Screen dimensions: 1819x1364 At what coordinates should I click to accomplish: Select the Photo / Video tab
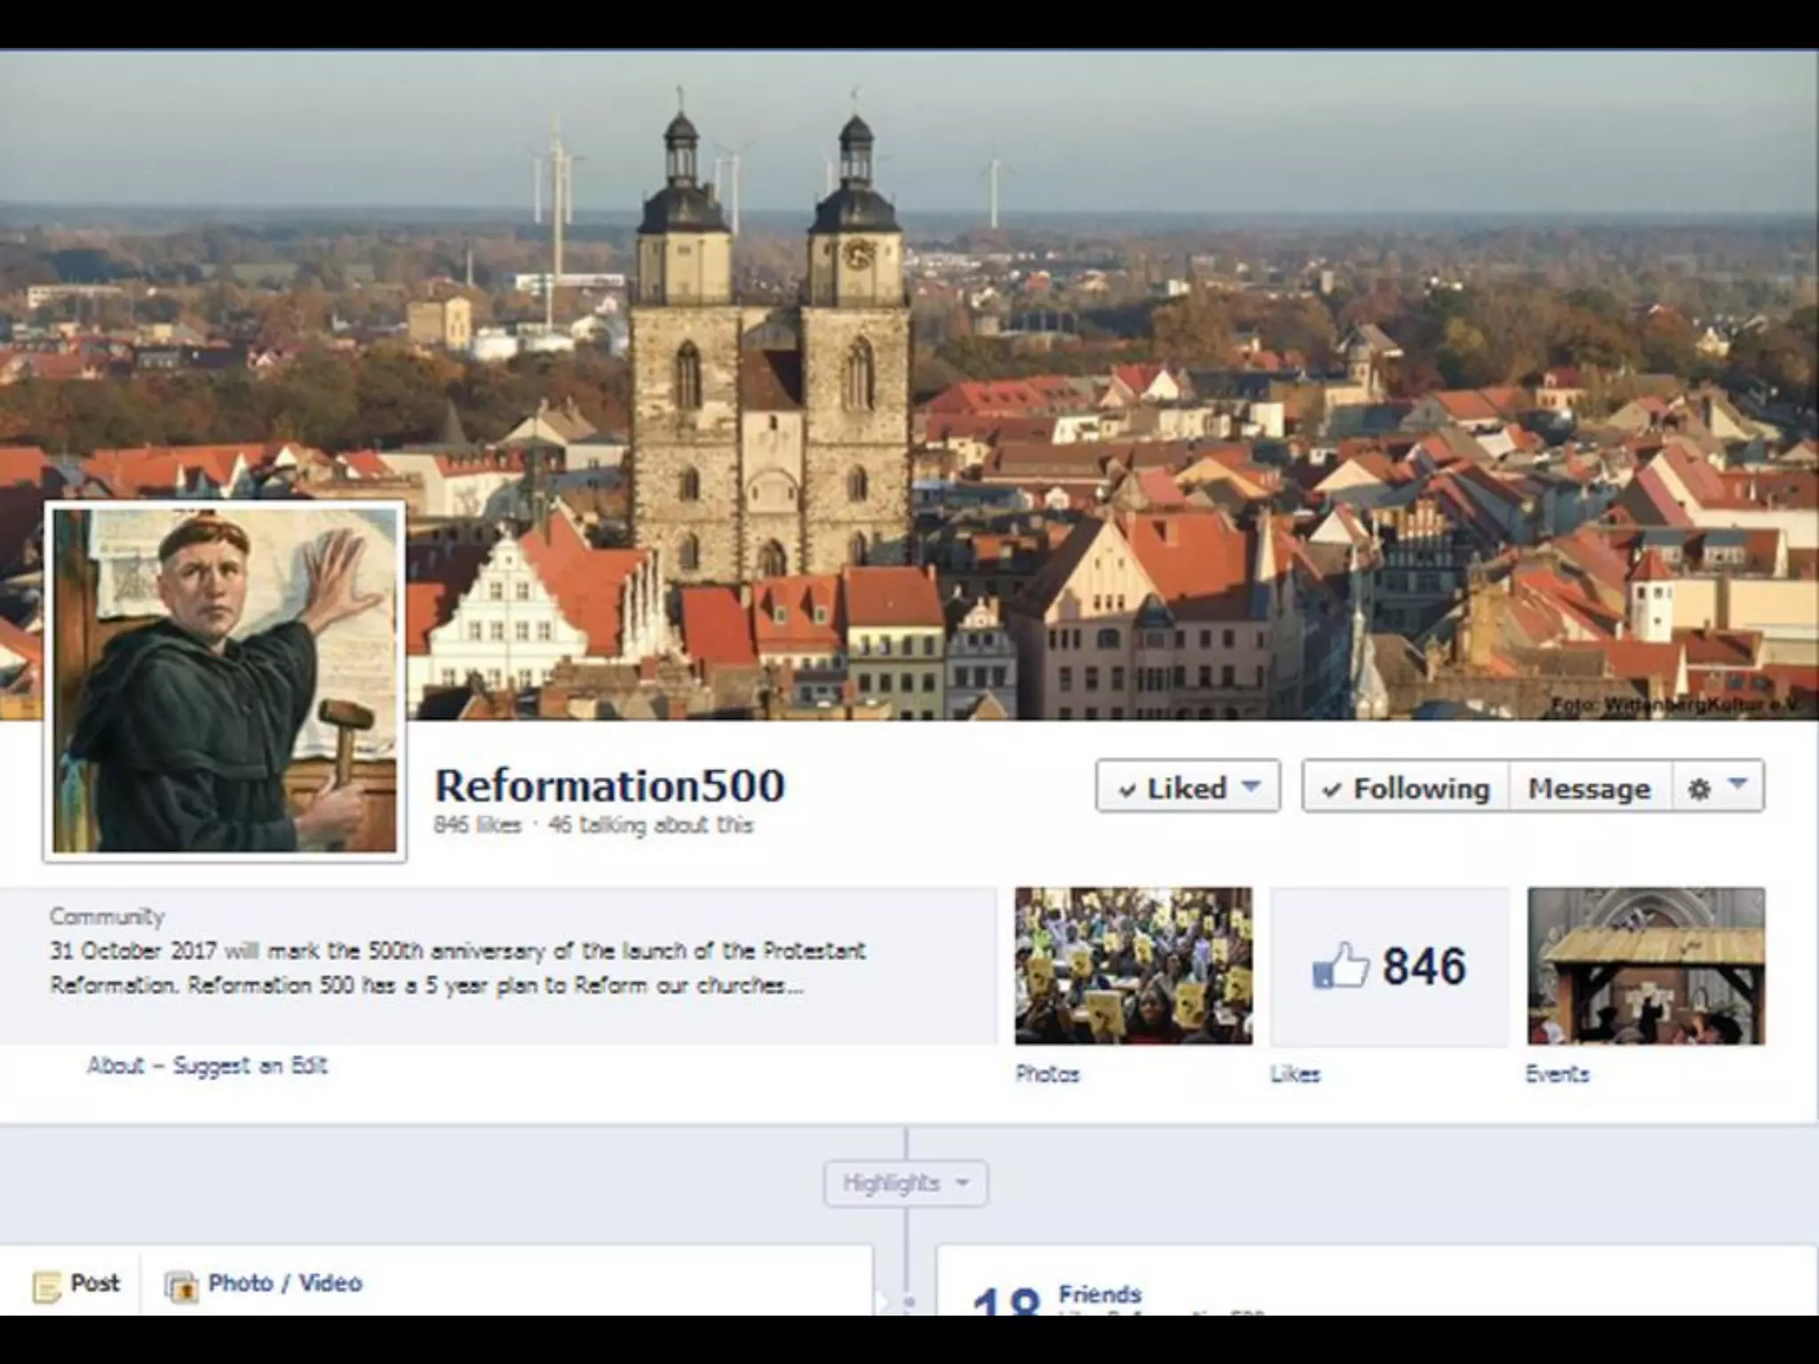(284, 1283)
